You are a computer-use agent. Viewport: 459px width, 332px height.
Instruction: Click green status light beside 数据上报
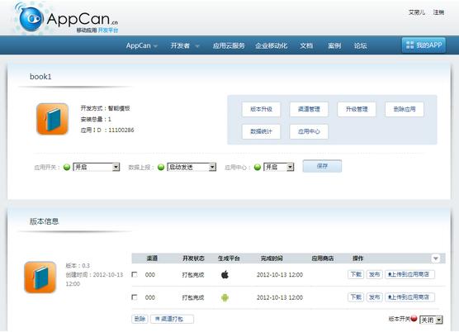click(x=161, y=167)
